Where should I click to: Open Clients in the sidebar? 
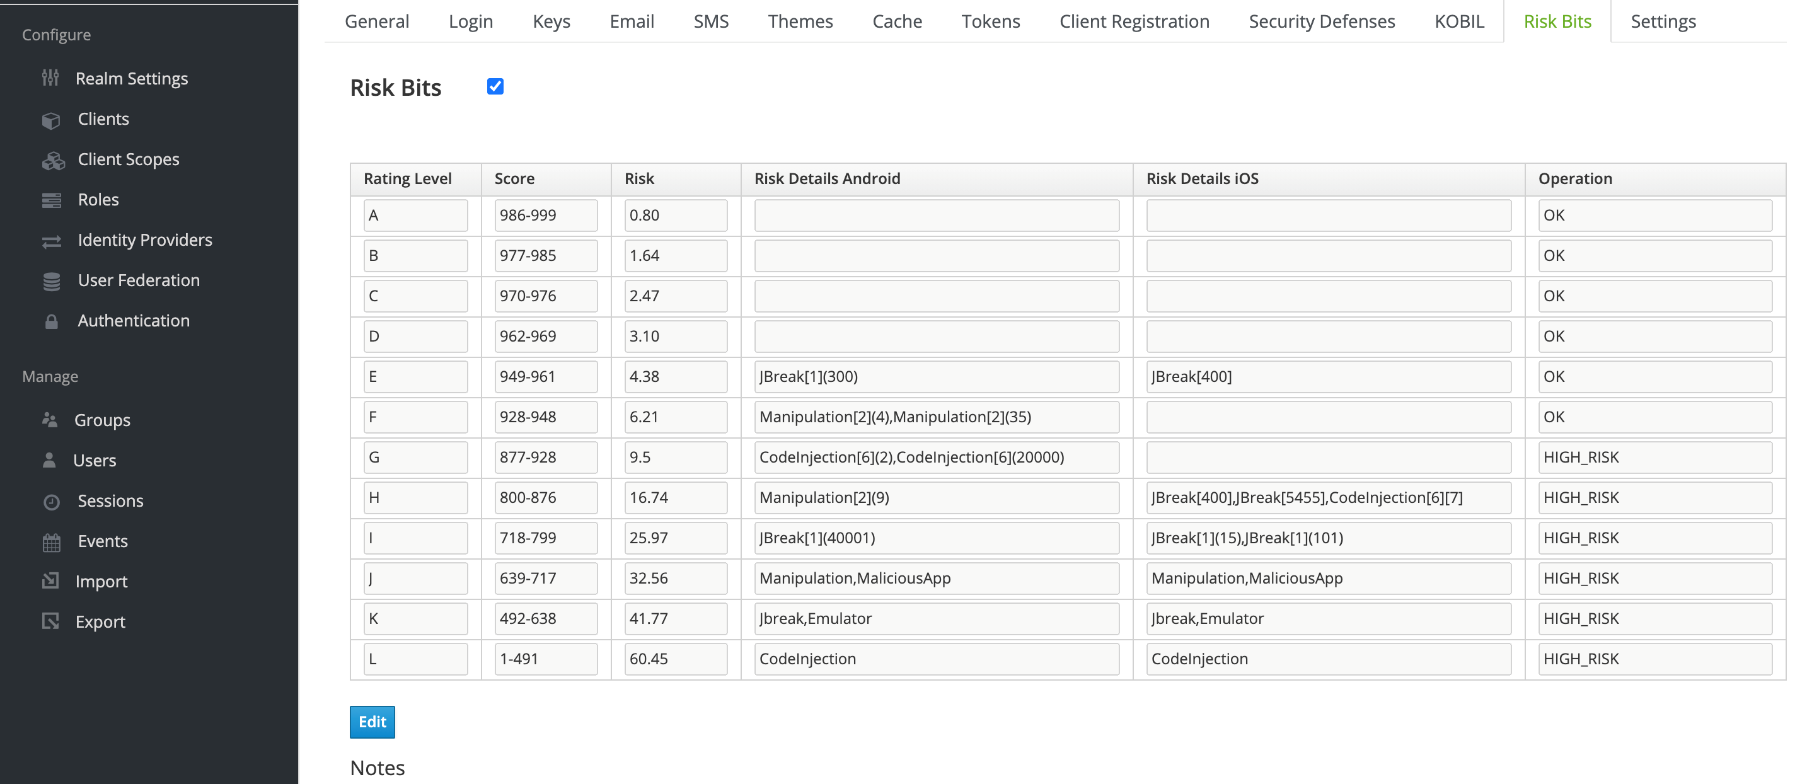(x=103, y=118)
